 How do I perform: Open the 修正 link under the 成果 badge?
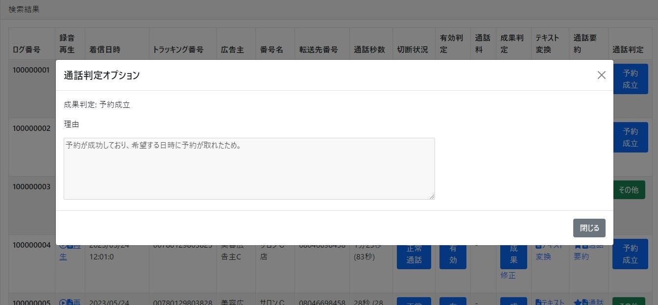click(x=508, y=275)
